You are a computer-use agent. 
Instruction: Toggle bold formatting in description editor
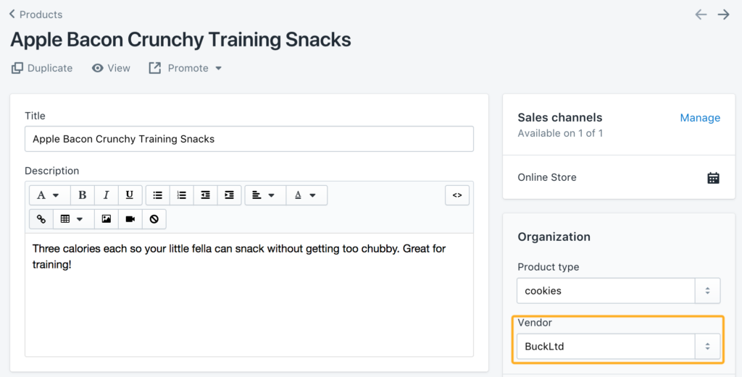click(x=83, y=195)
